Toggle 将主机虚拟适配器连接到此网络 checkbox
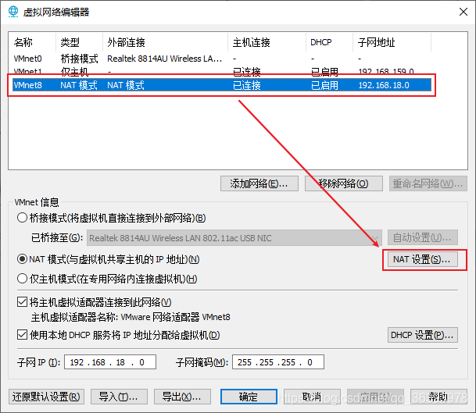Screen dimensions: 476x413 [x=22, y=302]
